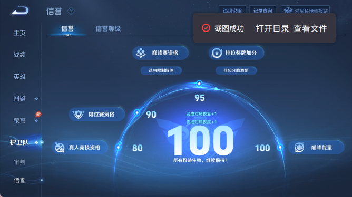Select the 排位奖牌加分 badge
352x197 pixels.
click(x=236, y=53)
